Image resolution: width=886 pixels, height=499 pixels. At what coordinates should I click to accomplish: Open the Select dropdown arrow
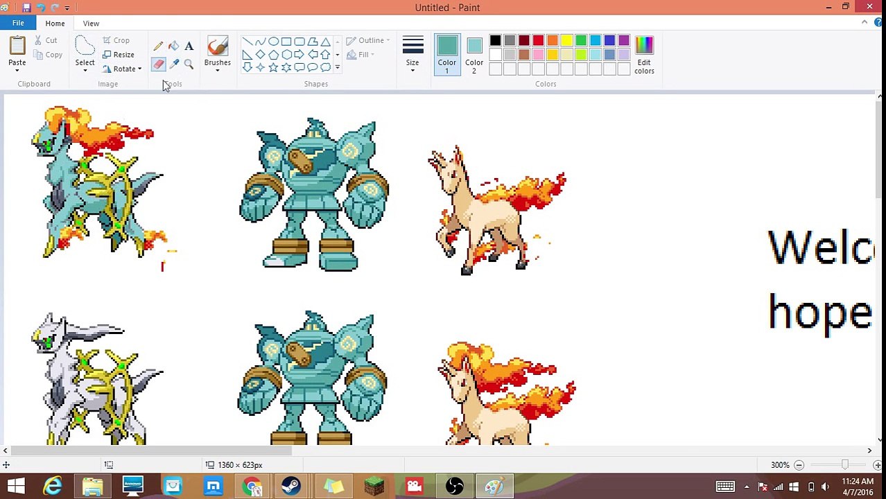coord(85,70)
